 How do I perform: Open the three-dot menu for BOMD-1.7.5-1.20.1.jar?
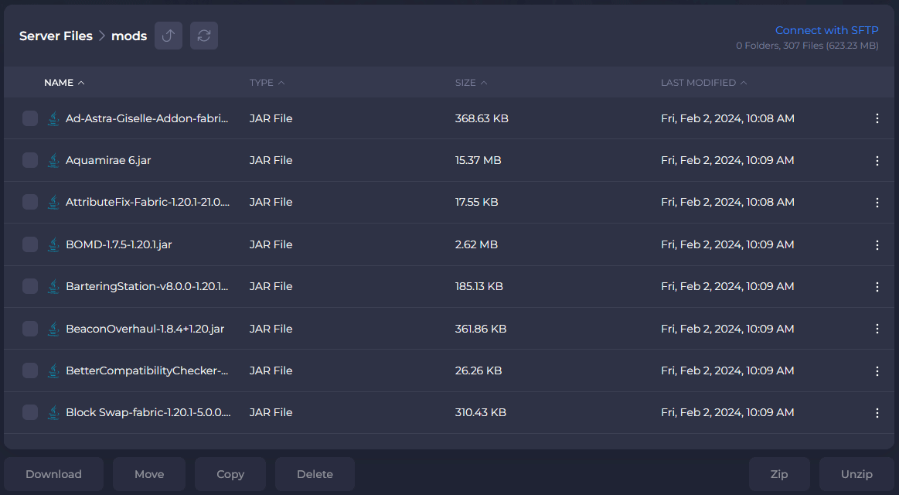pyautogui.click(x=877, y=244)
